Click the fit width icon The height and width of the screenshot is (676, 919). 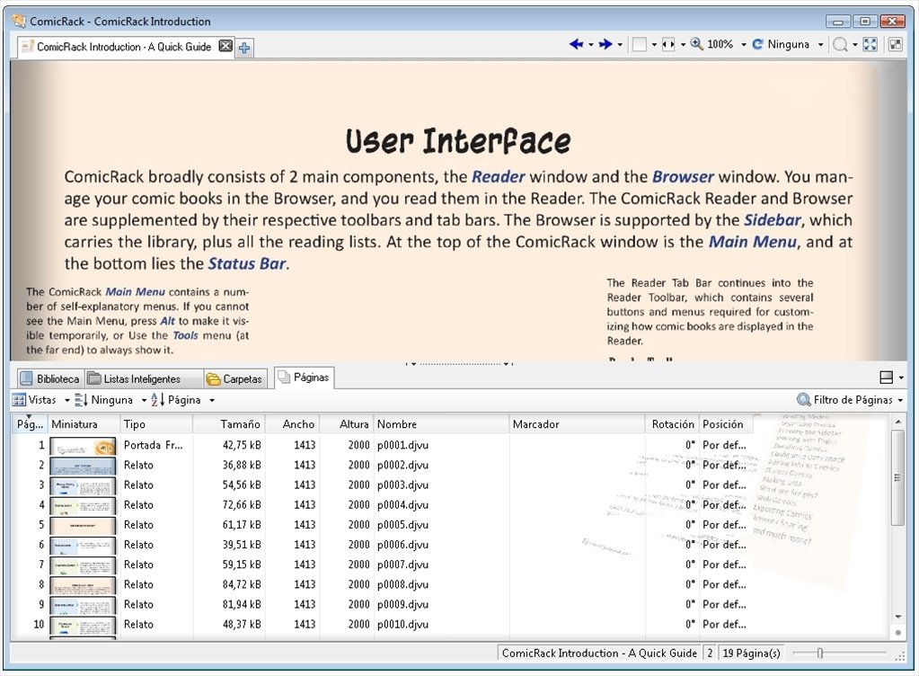(x=668, y=45)
